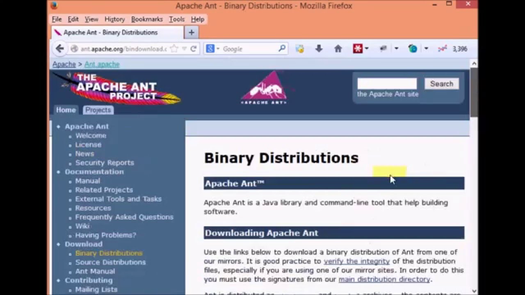The height and width of the screenshot is (295, 525).
Task: Click the scrollbar up arrow
Action: [x=474, y=64]
